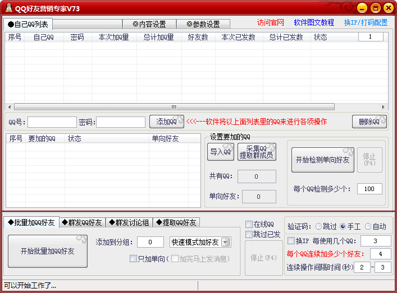Click interval maximum field showing 3
The width and height of the screenshot is (397, 293).
[382, 267]
